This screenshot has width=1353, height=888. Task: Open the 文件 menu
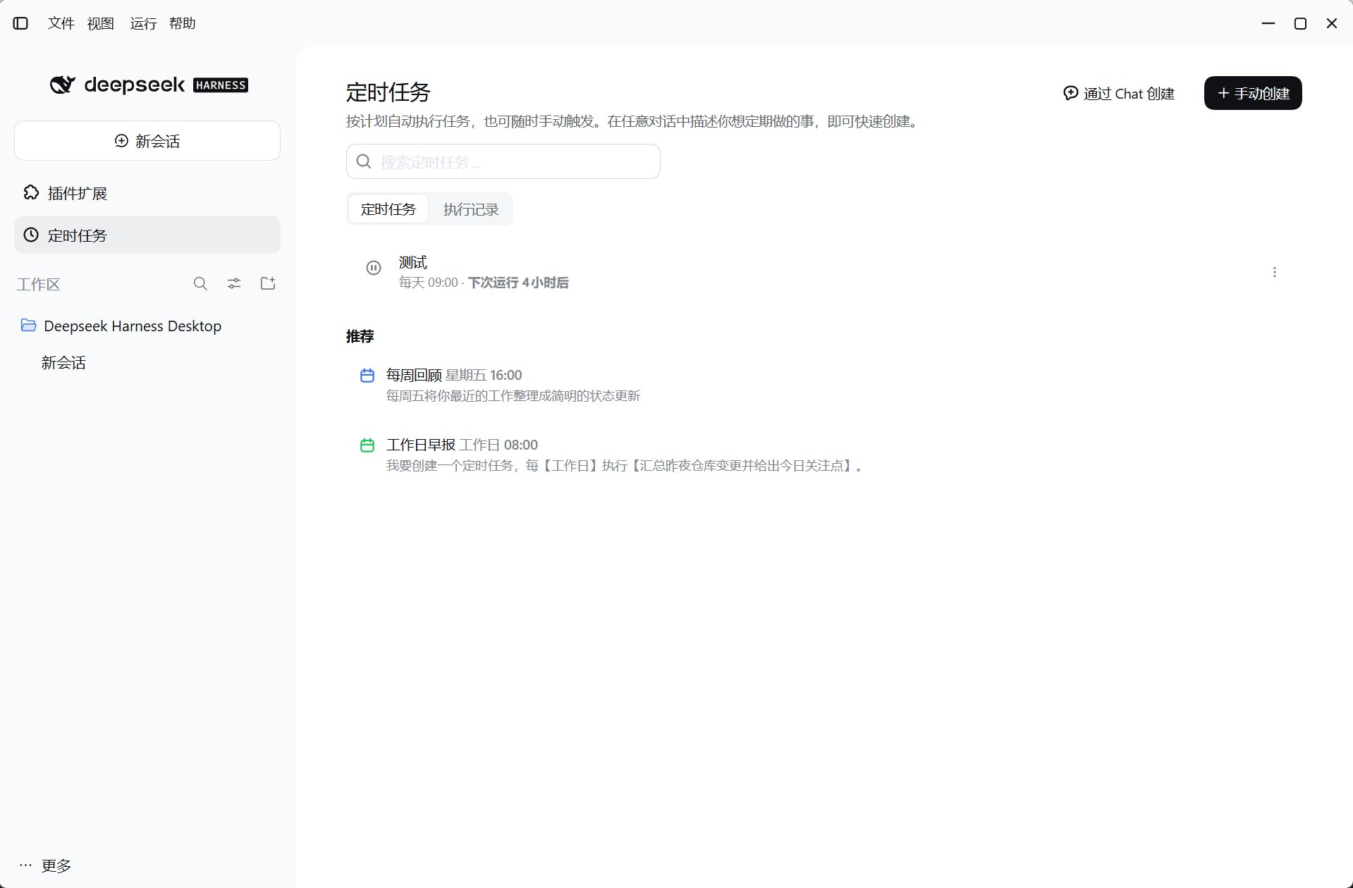tap(61, 23)
